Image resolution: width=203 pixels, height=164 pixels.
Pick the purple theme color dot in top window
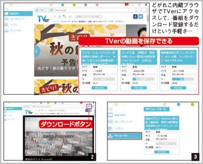pyautogui.click(x=86, y=5)
